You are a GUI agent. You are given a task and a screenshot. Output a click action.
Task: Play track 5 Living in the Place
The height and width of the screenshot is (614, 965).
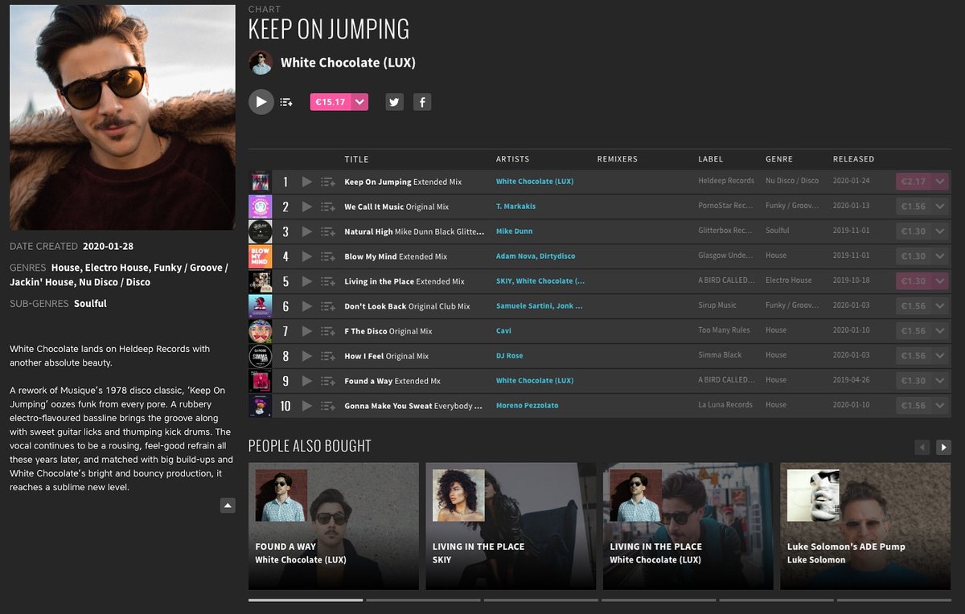coord(306,281)
